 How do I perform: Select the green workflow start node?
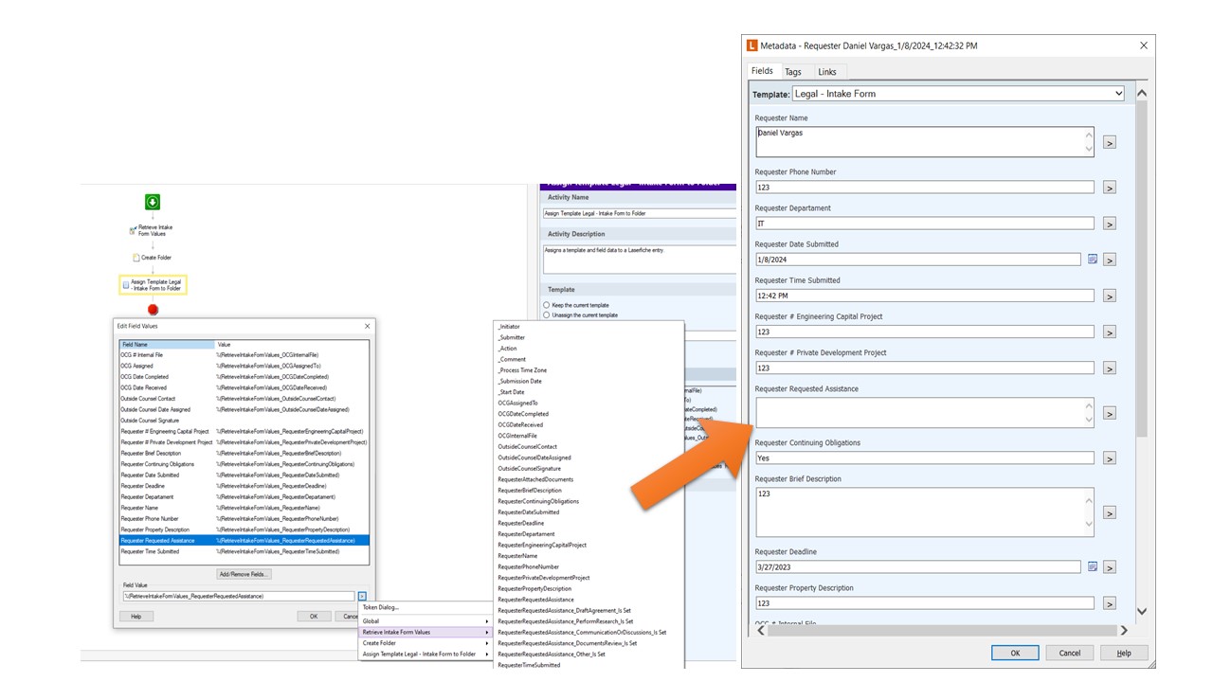[153, 202]
